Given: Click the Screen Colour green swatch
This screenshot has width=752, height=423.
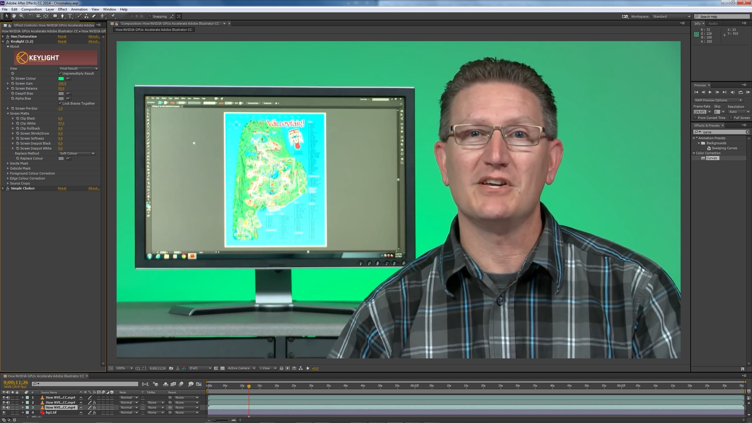Looking at the screenshot, I should click(61, 78).
